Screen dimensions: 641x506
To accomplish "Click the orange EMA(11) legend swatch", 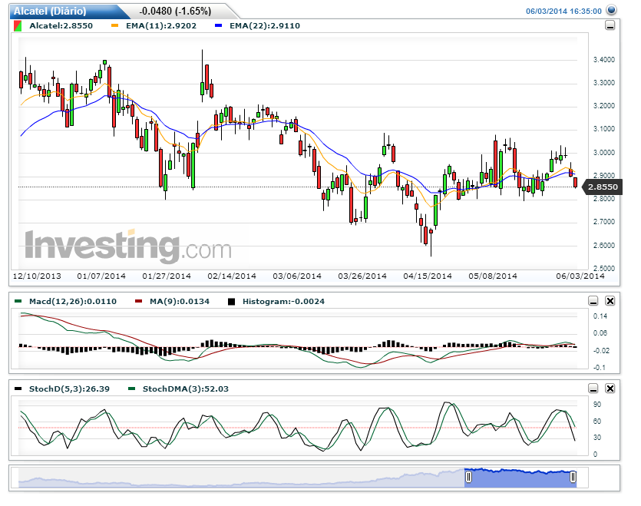I will (x=115, y=26).
